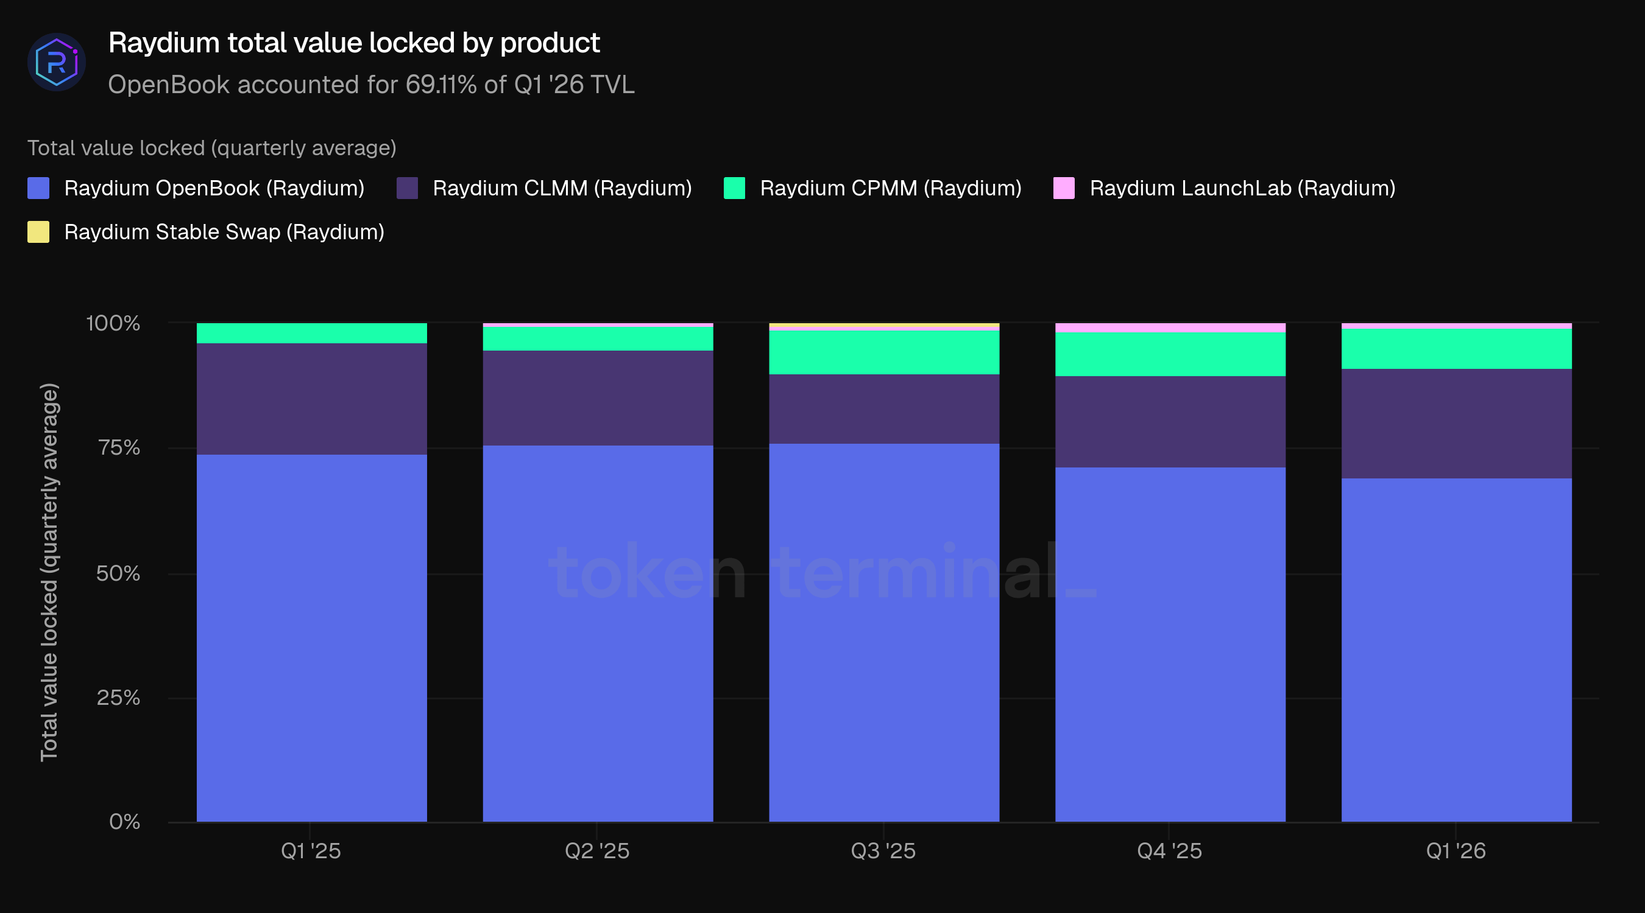Select the green CPMM segment in Q3 '25
This screenshot has height=913, width=1645.
[x=884, y=352]
